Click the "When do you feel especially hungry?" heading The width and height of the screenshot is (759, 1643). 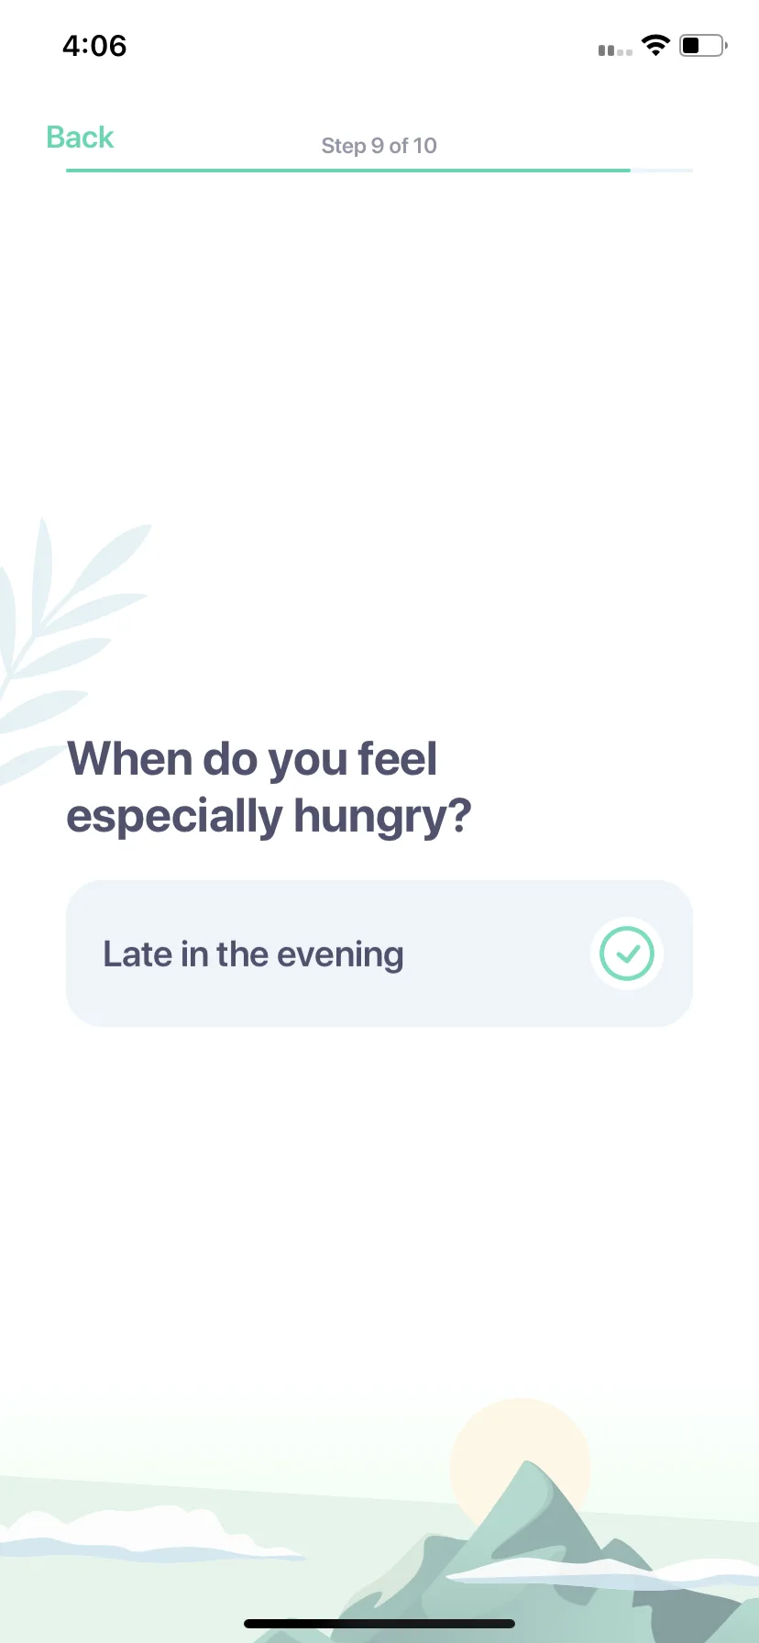coord(269,788)
